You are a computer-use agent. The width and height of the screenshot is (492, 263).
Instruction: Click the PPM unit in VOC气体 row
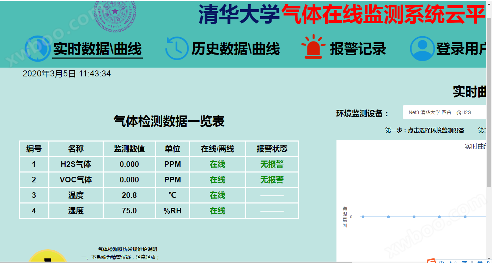click(x=172, y=180)
